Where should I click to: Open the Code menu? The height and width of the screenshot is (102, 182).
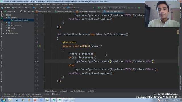point(24,5)
